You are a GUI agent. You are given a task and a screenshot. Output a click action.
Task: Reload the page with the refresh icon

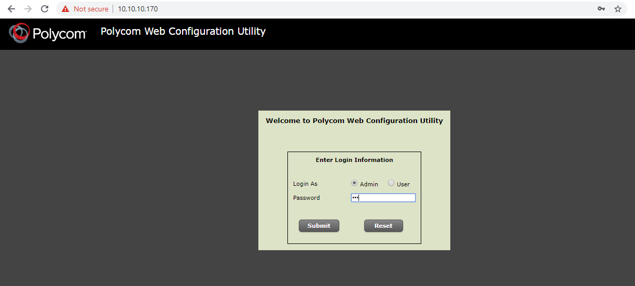(x=45, y=9)
